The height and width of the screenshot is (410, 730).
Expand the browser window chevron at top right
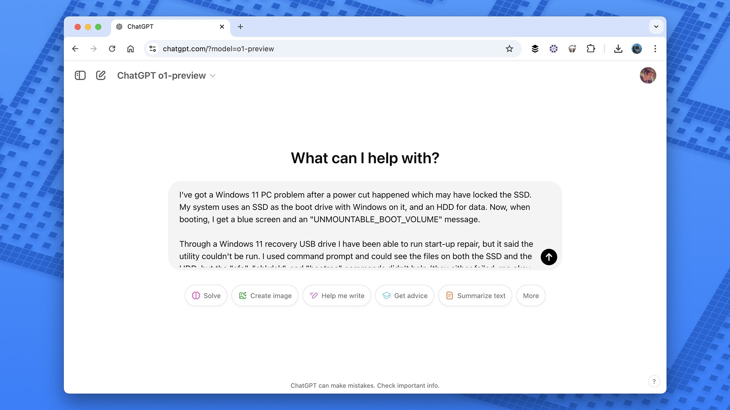(656, 27)
